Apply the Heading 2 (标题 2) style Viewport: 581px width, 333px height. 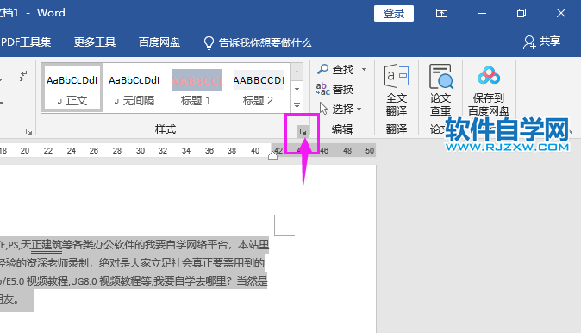coord(259,88)
